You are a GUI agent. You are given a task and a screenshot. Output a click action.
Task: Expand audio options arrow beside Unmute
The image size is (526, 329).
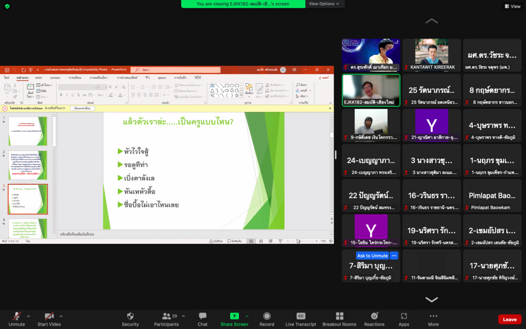(x=28, y=316)
